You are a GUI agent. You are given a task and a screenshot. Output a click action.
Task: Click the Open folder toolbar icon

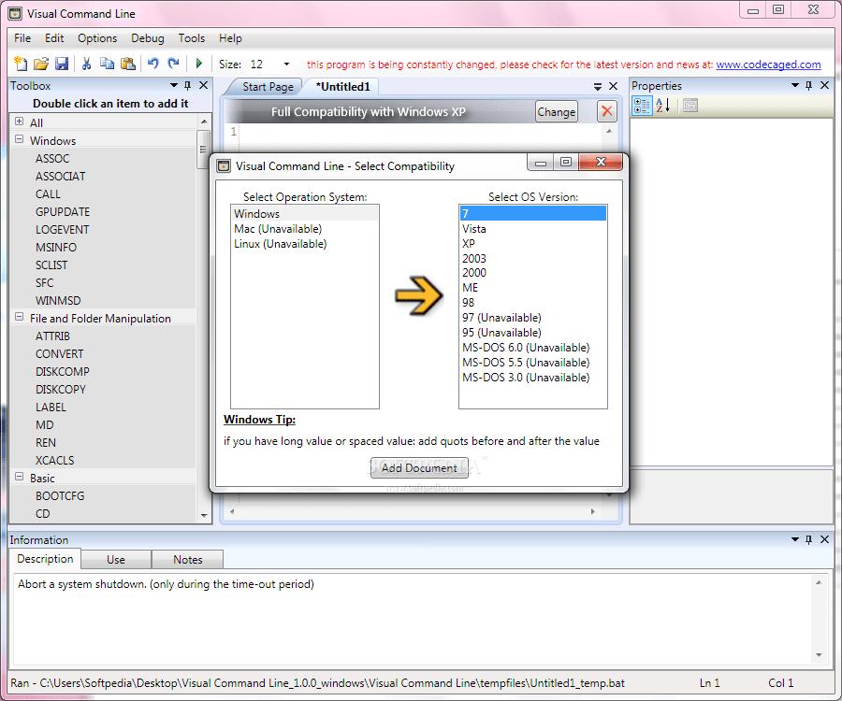coord(41,64)
